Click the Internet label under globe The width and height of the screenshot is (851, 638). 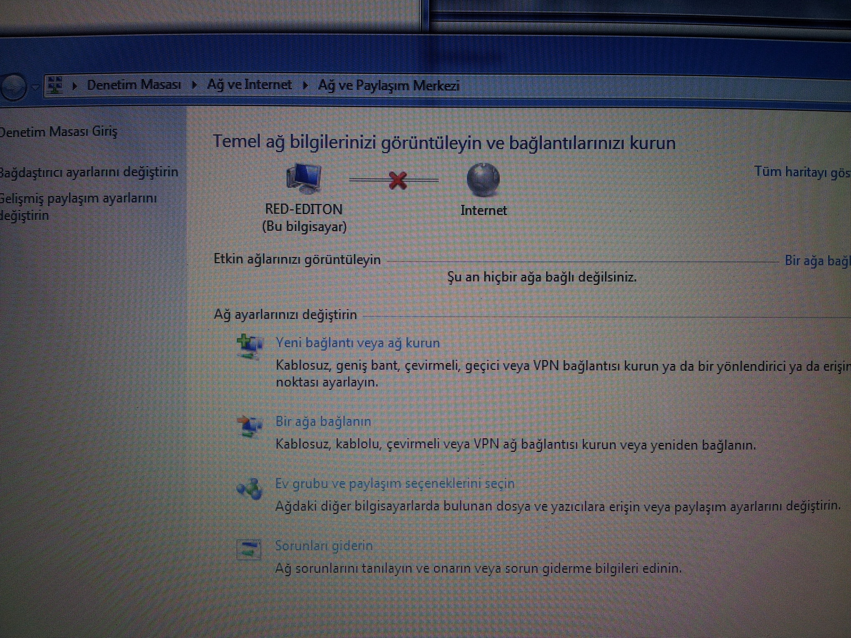click(484, 210)
